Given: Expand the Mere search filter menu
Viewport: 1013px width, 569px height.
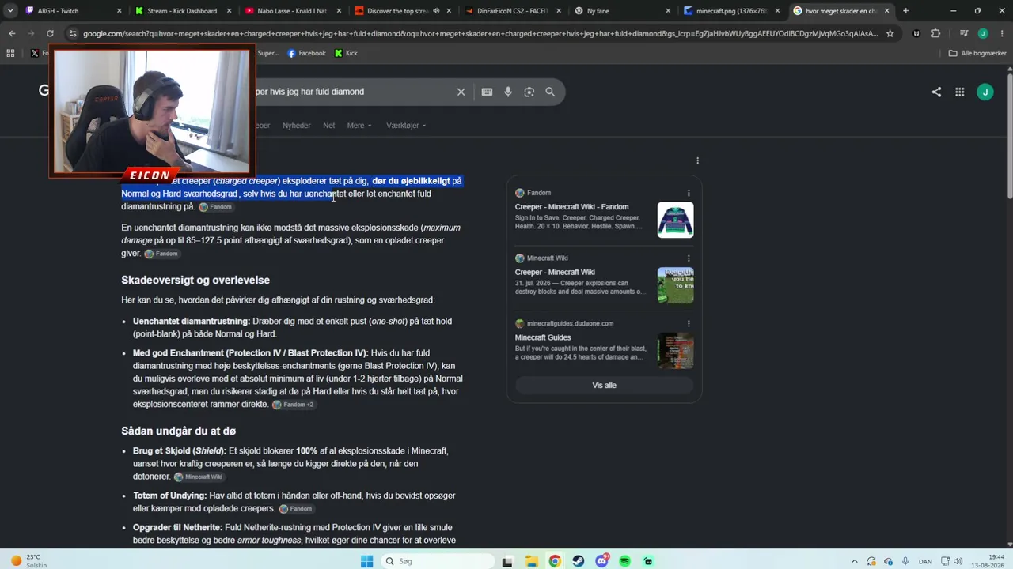Looking at the screenshot, I should (x=359, y=126).
